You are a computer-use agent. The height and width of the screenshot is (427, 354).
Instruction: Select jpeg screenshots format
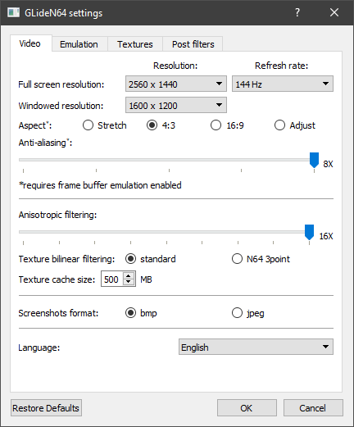point(248,313)
